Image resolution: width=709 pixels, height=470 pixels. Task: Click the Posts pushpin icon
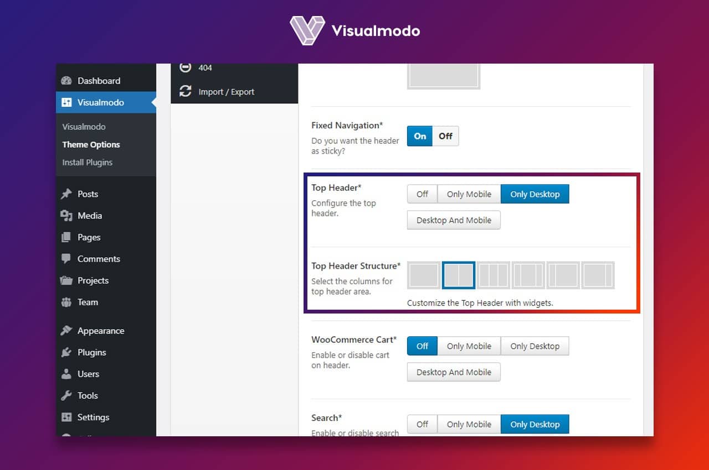click(x=66, y=194)
